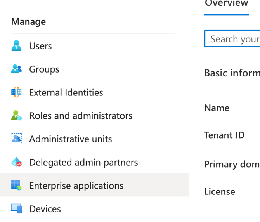The height and width of the screenshot is (222, 260).
Task: Click the Enterprise applications grid icon
Action: tap(16, 186)
